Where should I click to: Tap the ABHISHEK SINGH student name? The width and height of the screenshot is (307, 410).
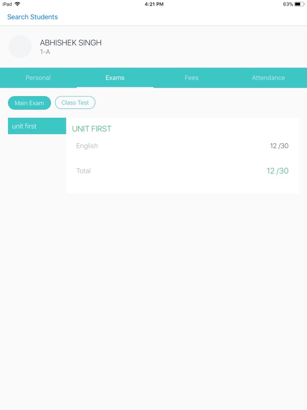point(71,43)
